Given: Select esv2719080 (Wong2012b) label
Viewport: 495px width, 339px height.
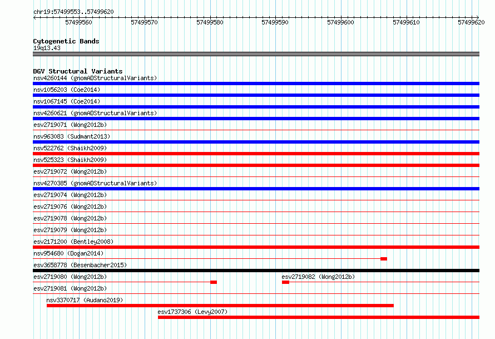Looking at the screenshot, I should coord(70,277).
